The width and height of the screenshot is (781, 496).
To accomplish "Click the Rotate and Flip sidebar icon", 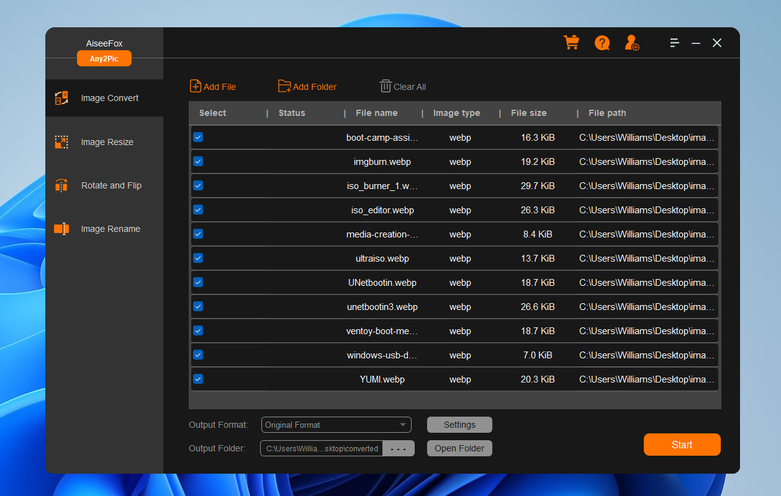I will pos(61,185).
